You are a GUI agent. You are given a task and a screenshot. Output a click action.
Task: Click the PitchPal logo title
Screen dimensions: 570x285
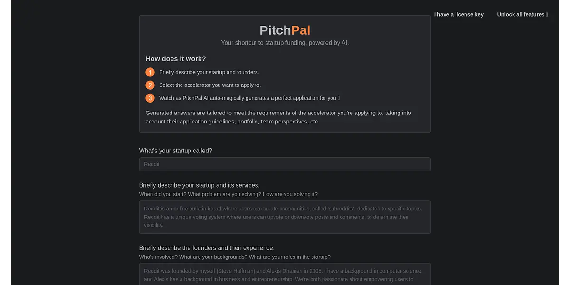tap(285, 30)
